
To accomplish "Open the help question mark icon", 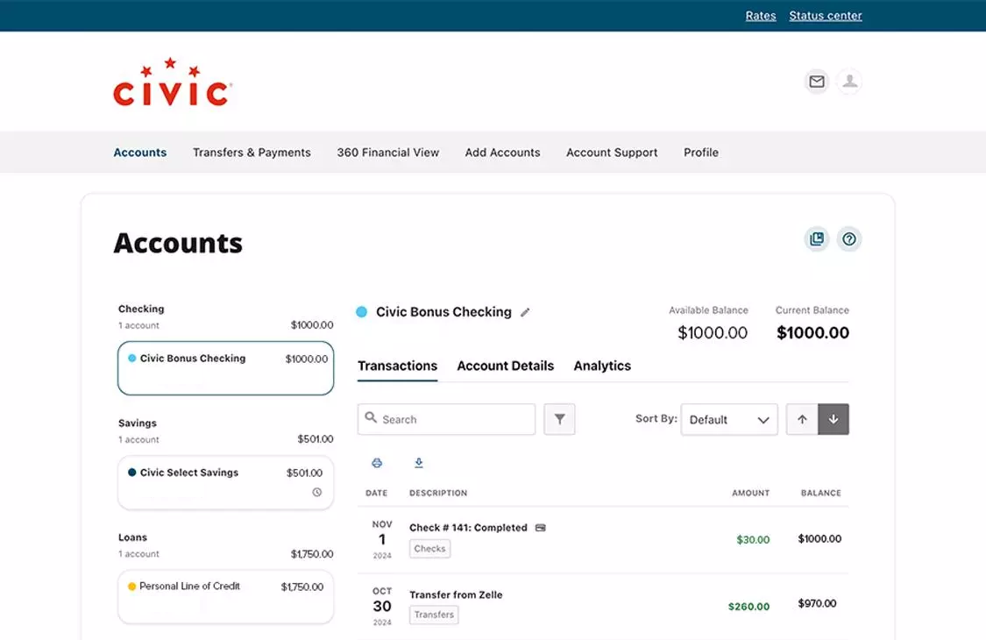I will (848, 238).
